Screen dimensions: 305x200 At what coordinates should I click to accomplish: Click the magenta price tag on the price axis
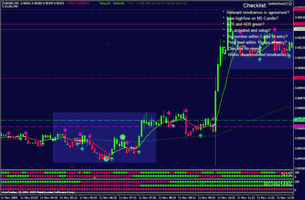pos(300,126)
